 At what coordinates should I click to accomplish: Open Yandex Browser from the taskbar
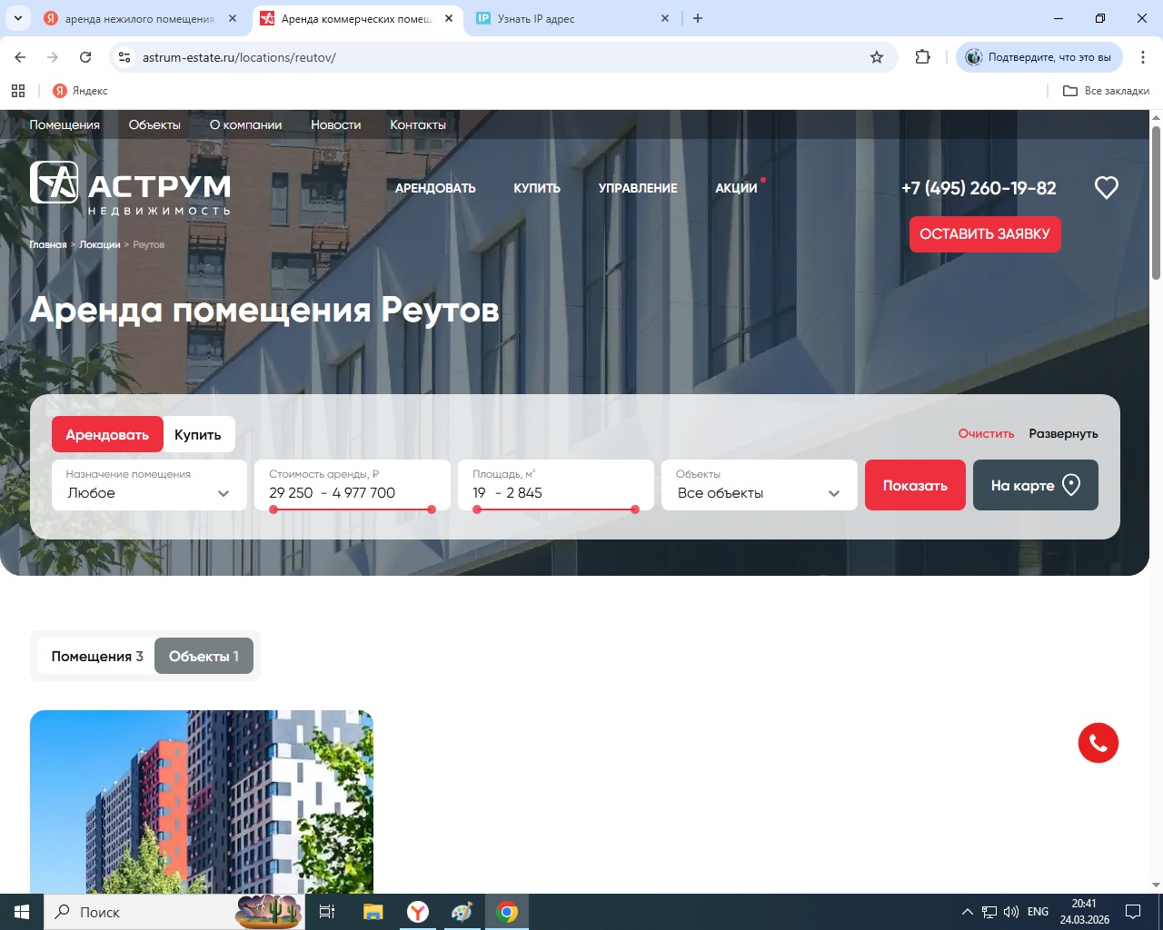click(418, 912)
